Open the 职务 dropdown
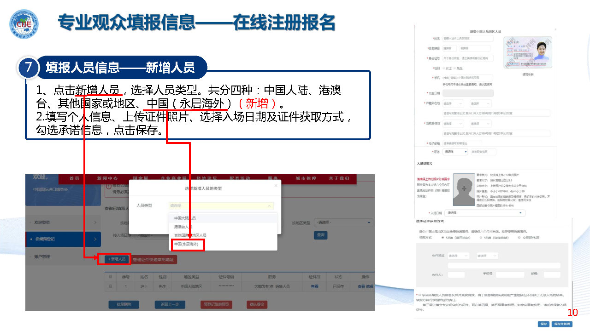The image size is (590, 331). click(455, 151)
